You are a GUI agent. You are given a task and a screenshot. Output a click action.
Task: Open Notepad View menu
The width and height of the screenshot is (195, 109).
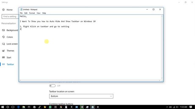38,13
